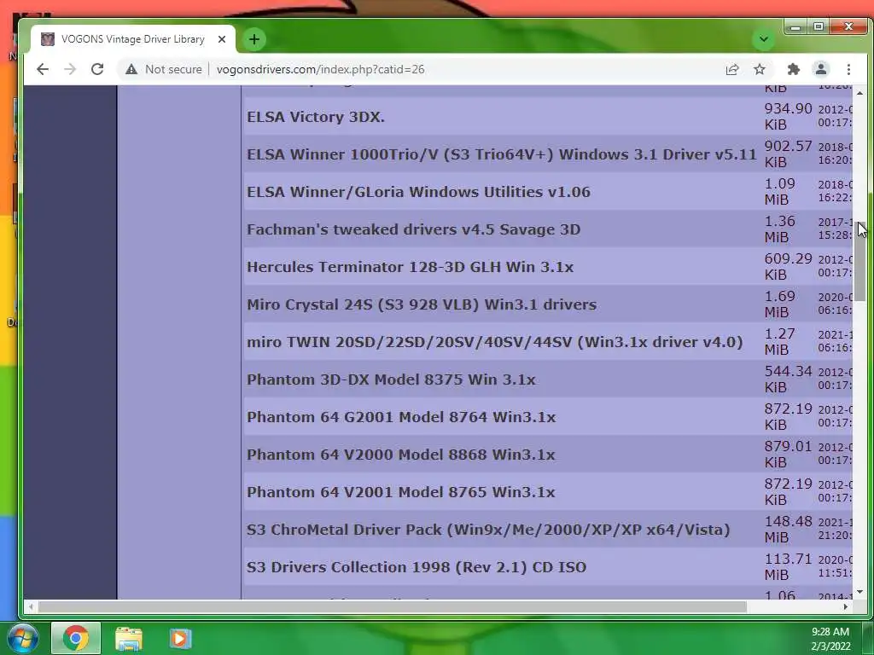Open ELSA Winner 1000Trio/V Windows 3.1 Driver

click(502, 154)
